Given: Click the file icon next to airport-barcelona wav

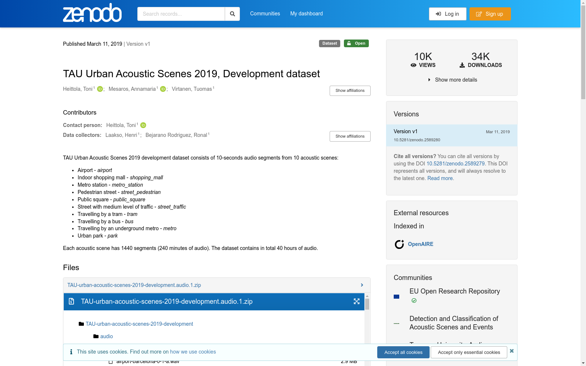Looking at the screenshot, I should pos(111,362).
